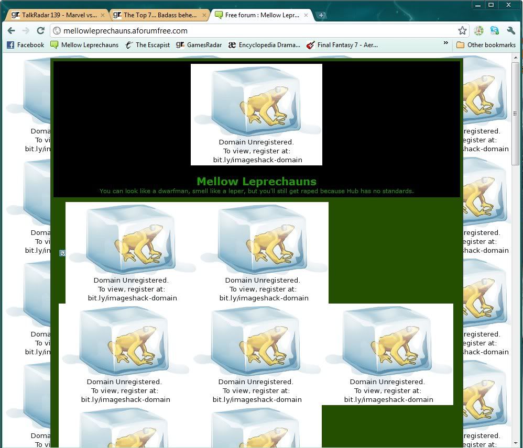Open The Escapist bookmark
This screenshot has height=448, width=523.
(147, 45)
